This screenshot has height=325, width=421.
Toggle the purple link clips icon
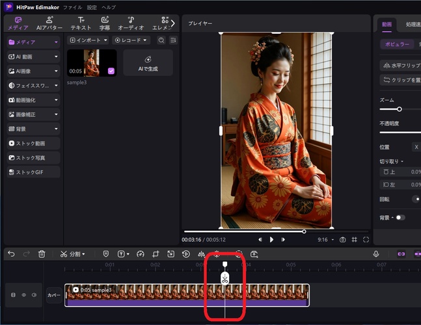click(x=401, y=254)
